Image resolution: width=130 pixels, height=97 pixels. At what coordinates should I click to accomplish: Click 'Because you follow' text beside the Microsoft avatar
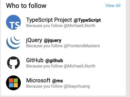tap(44, 86)
